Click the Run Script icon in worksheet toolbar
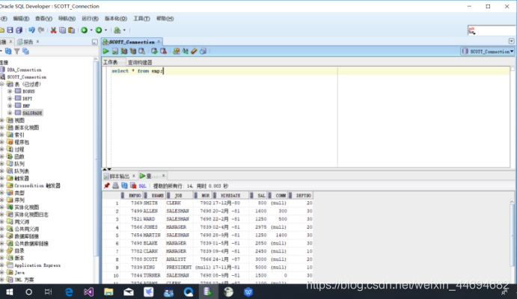 tap(114, 51)
